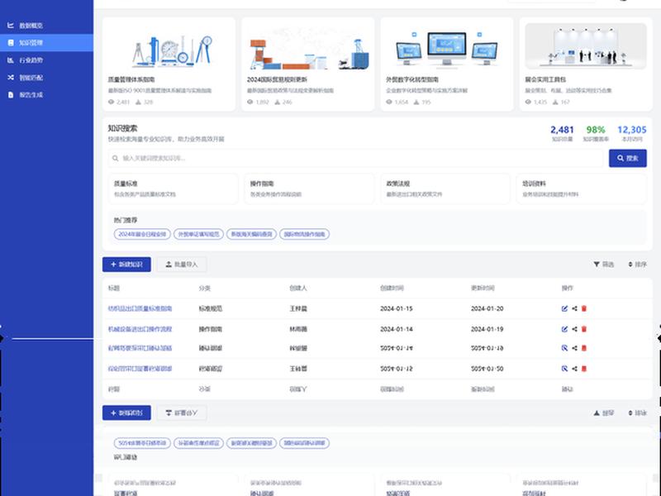Click the 批量导入 upload button

(182, 265)
